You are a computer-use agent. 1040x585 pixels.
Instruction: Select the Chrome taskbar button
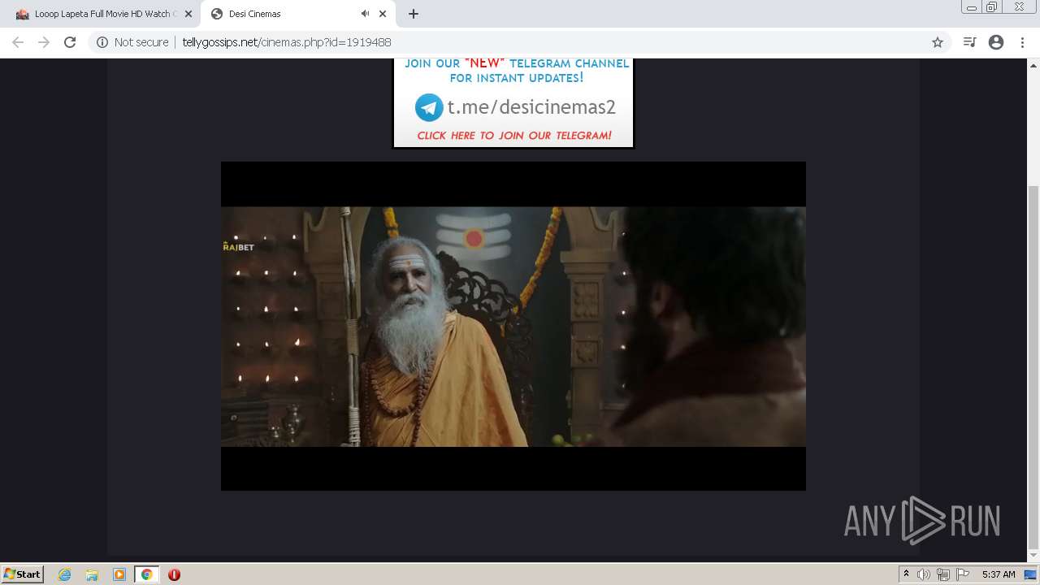[147, 574]
